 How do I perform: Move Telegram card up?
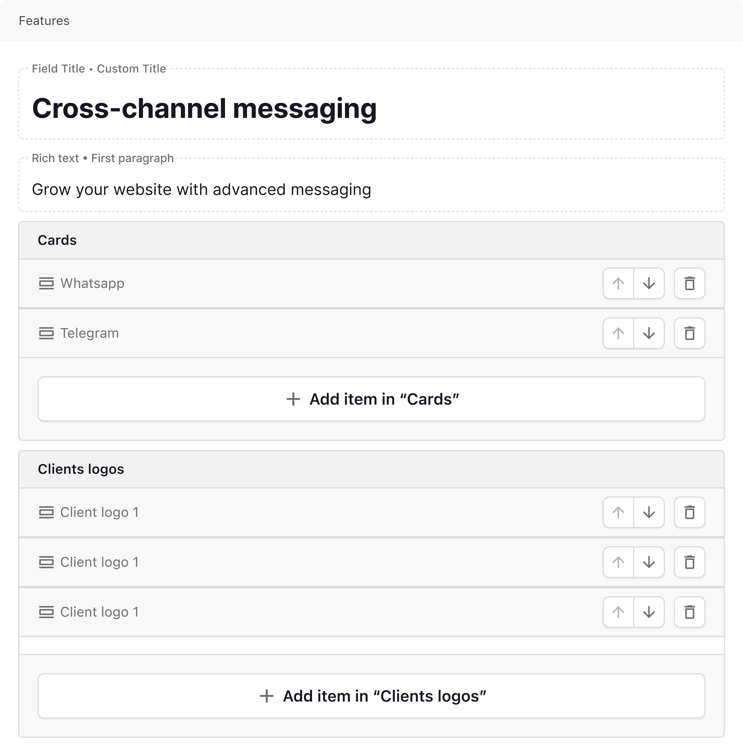618,333
